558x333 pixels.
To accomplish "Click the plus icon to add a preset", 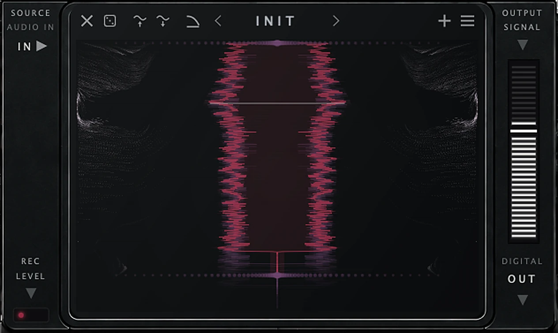I will pyautogui.click(x=445, y=21).
